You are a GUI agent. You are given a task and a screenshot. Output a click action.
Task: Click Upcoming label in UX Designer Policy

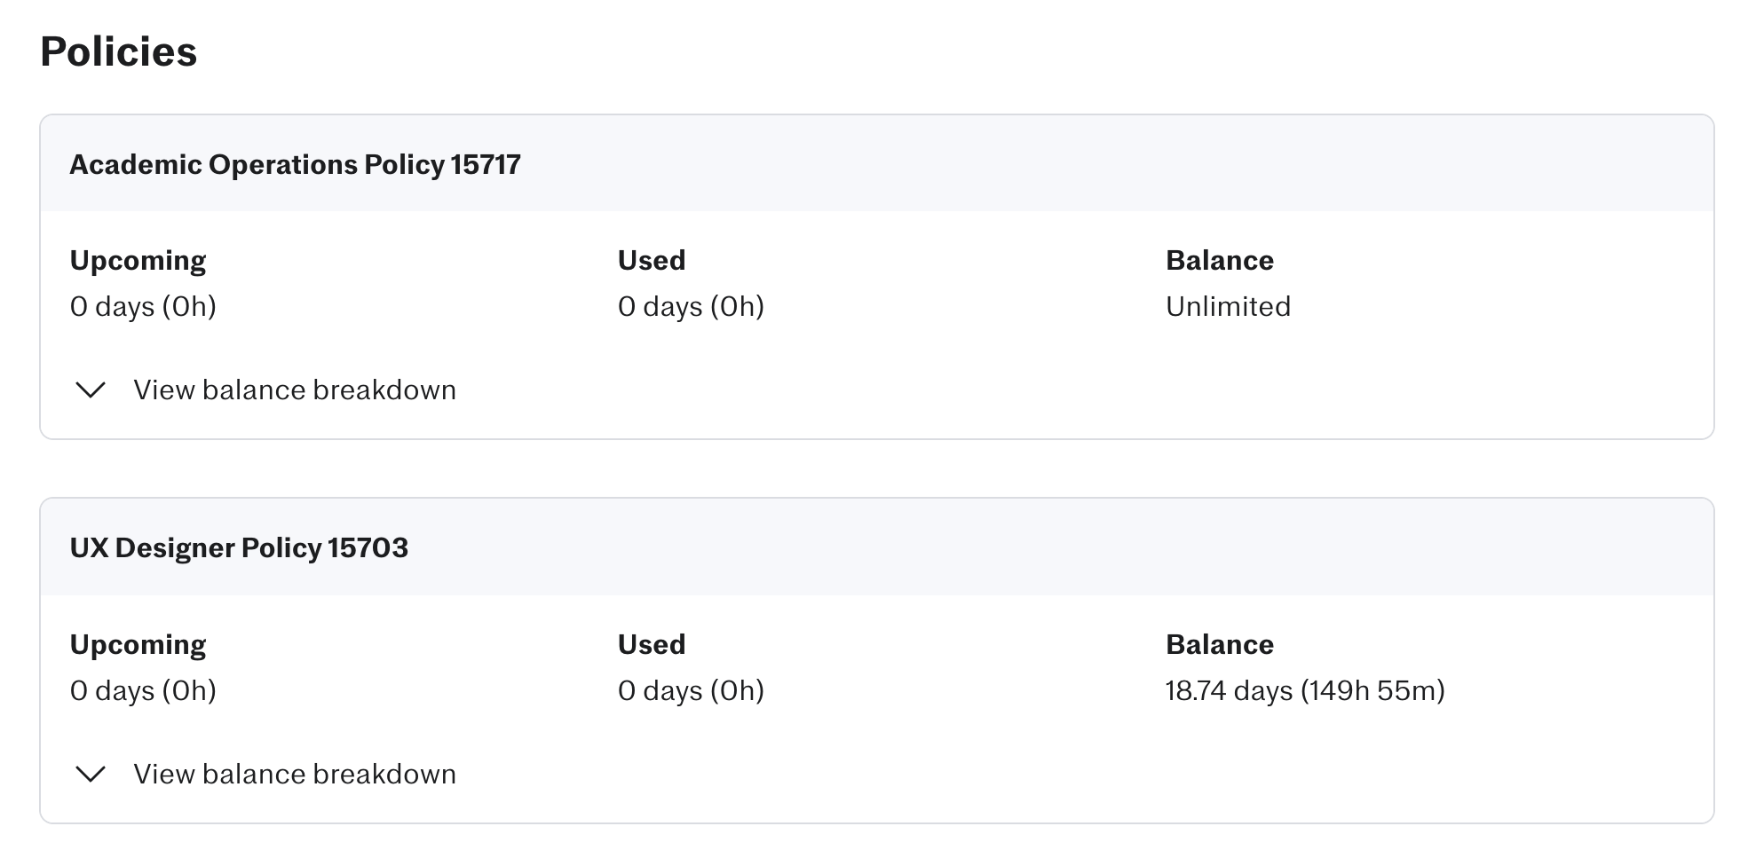[138, 645]
